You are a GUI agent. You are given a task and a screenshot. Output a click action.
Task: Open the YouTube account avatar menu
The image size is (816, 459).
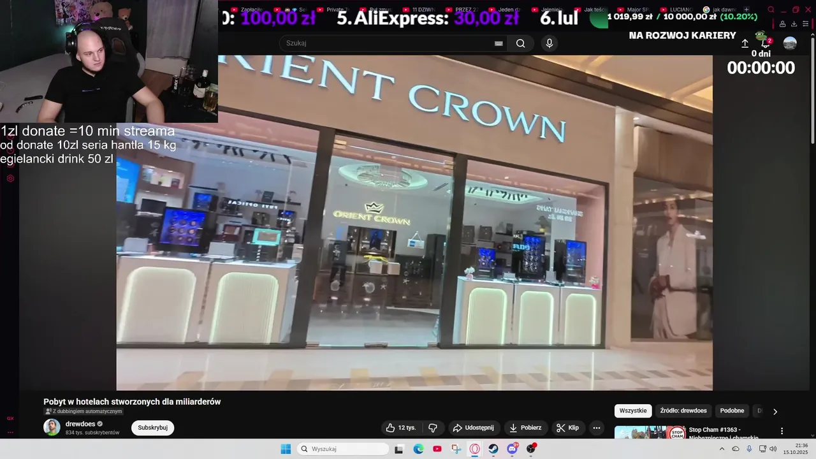tap(790, 43)
